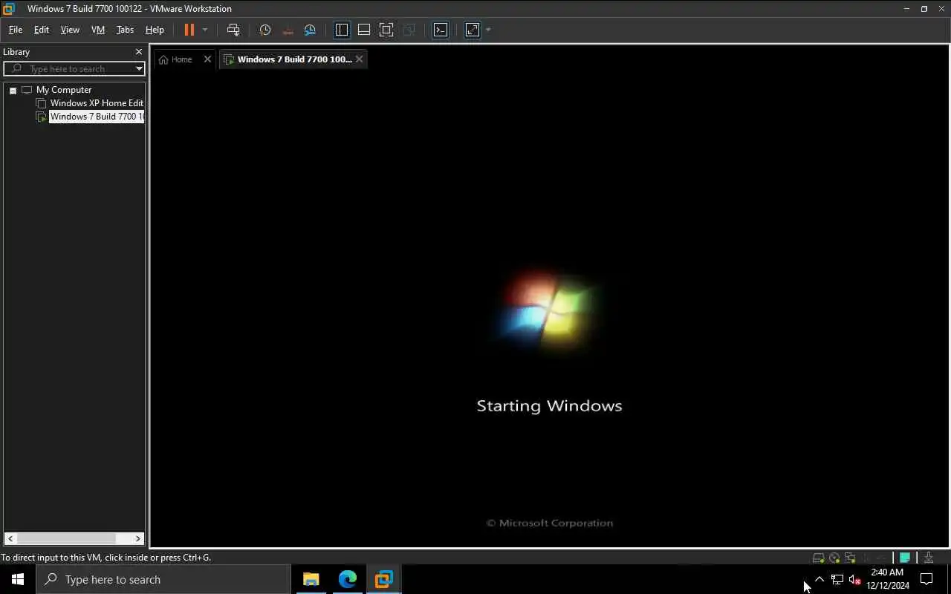Collapse the My Computer tree node
Screen dimensions: 951x594
point(13,91)
